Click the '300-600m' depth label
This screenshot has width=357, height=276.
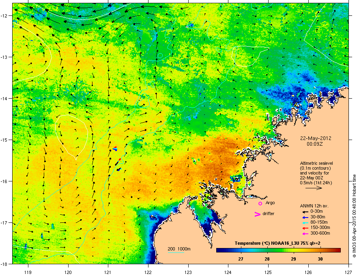[x=320, y=233]
